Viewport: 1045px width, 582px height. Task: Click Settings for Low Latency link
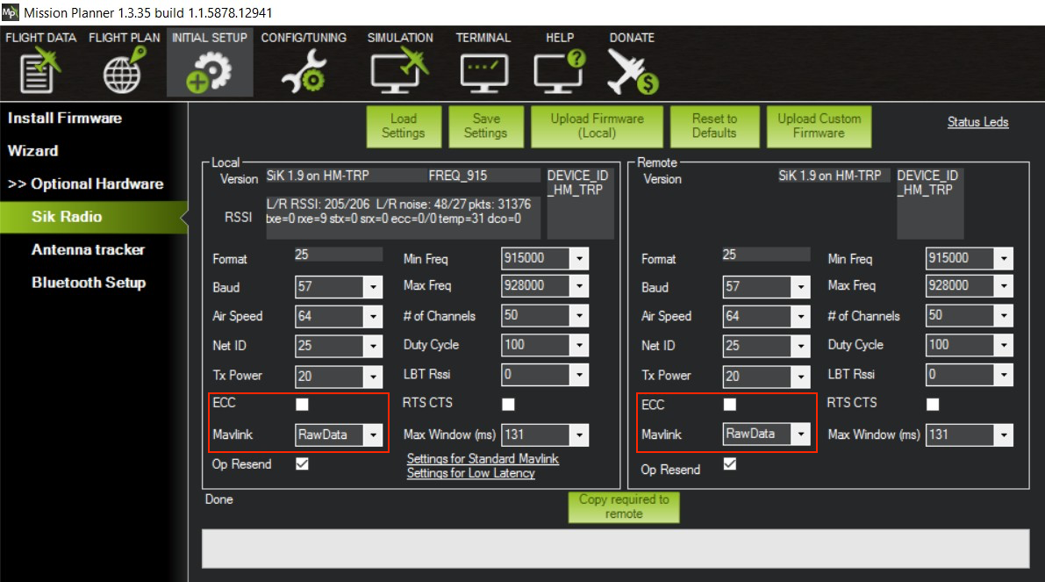470,473
